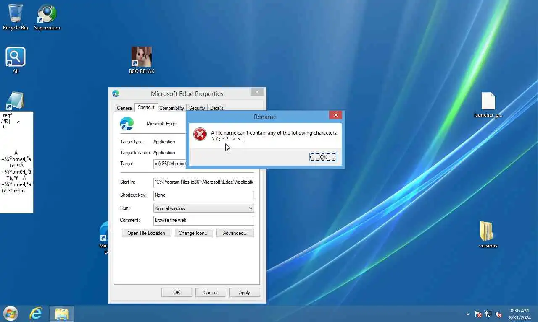This screenshot has width=538, height=322.
Task: Select the All search shortcut icon
Action: pos(16,60)
